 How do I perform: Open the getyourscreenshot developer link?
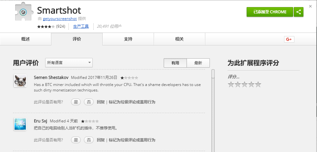point(60,19)
